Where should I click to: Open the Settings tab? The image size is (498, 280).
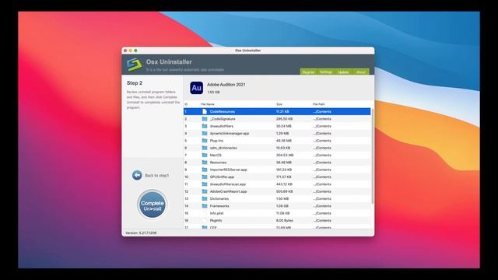coord(326,72)
